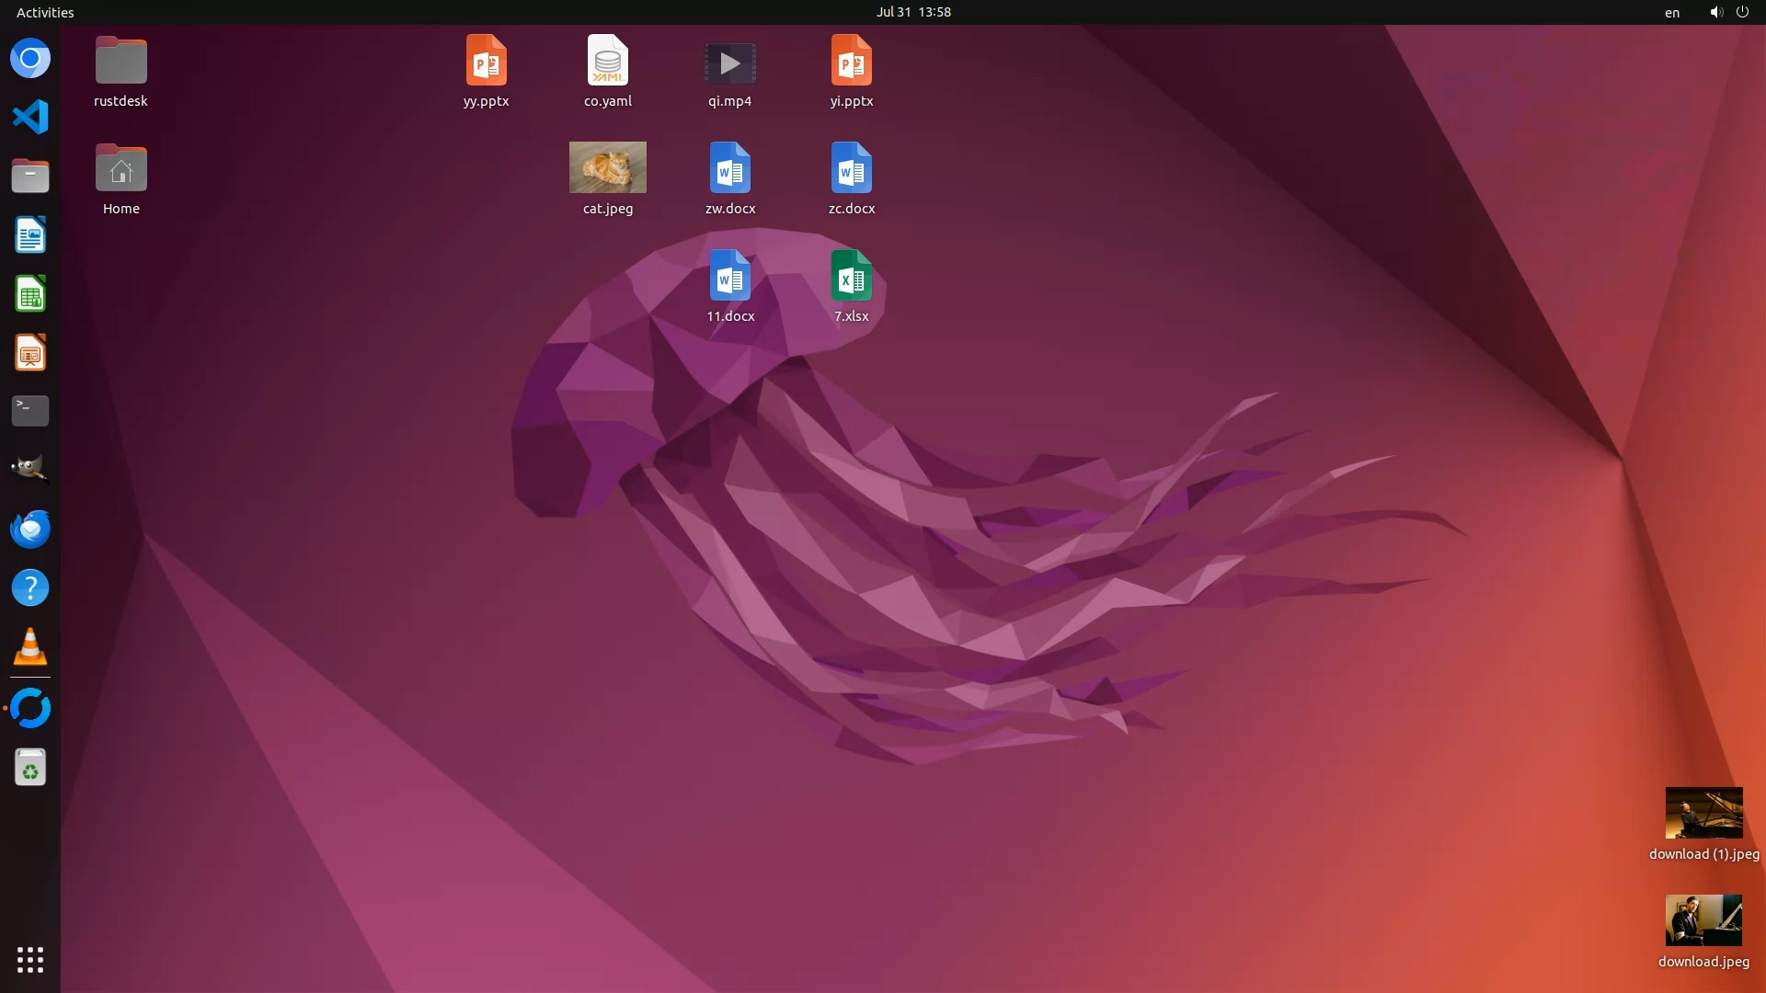
Task: Open Chromium browser from the dock
Action: (30, 59)
